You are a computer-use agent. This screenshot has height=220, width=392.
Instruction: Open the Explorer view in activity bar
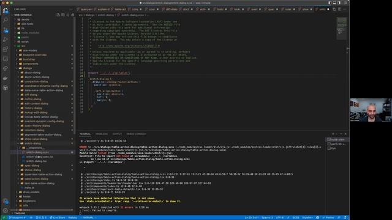6,10
